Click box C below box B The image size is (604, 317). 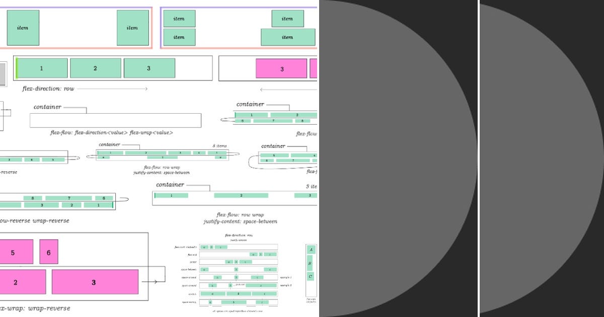[x=311, y=276]
